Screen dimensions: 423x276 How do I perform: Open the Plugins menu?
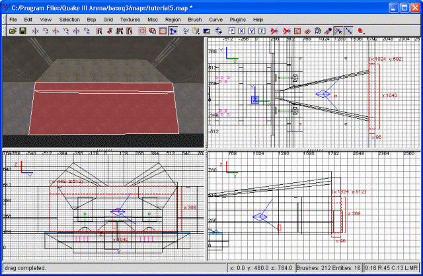click(x=238, y=20)
